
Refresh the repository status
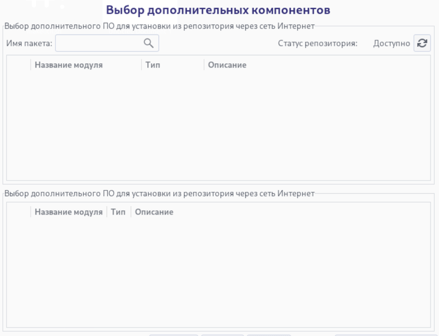[x=422, y=43]
